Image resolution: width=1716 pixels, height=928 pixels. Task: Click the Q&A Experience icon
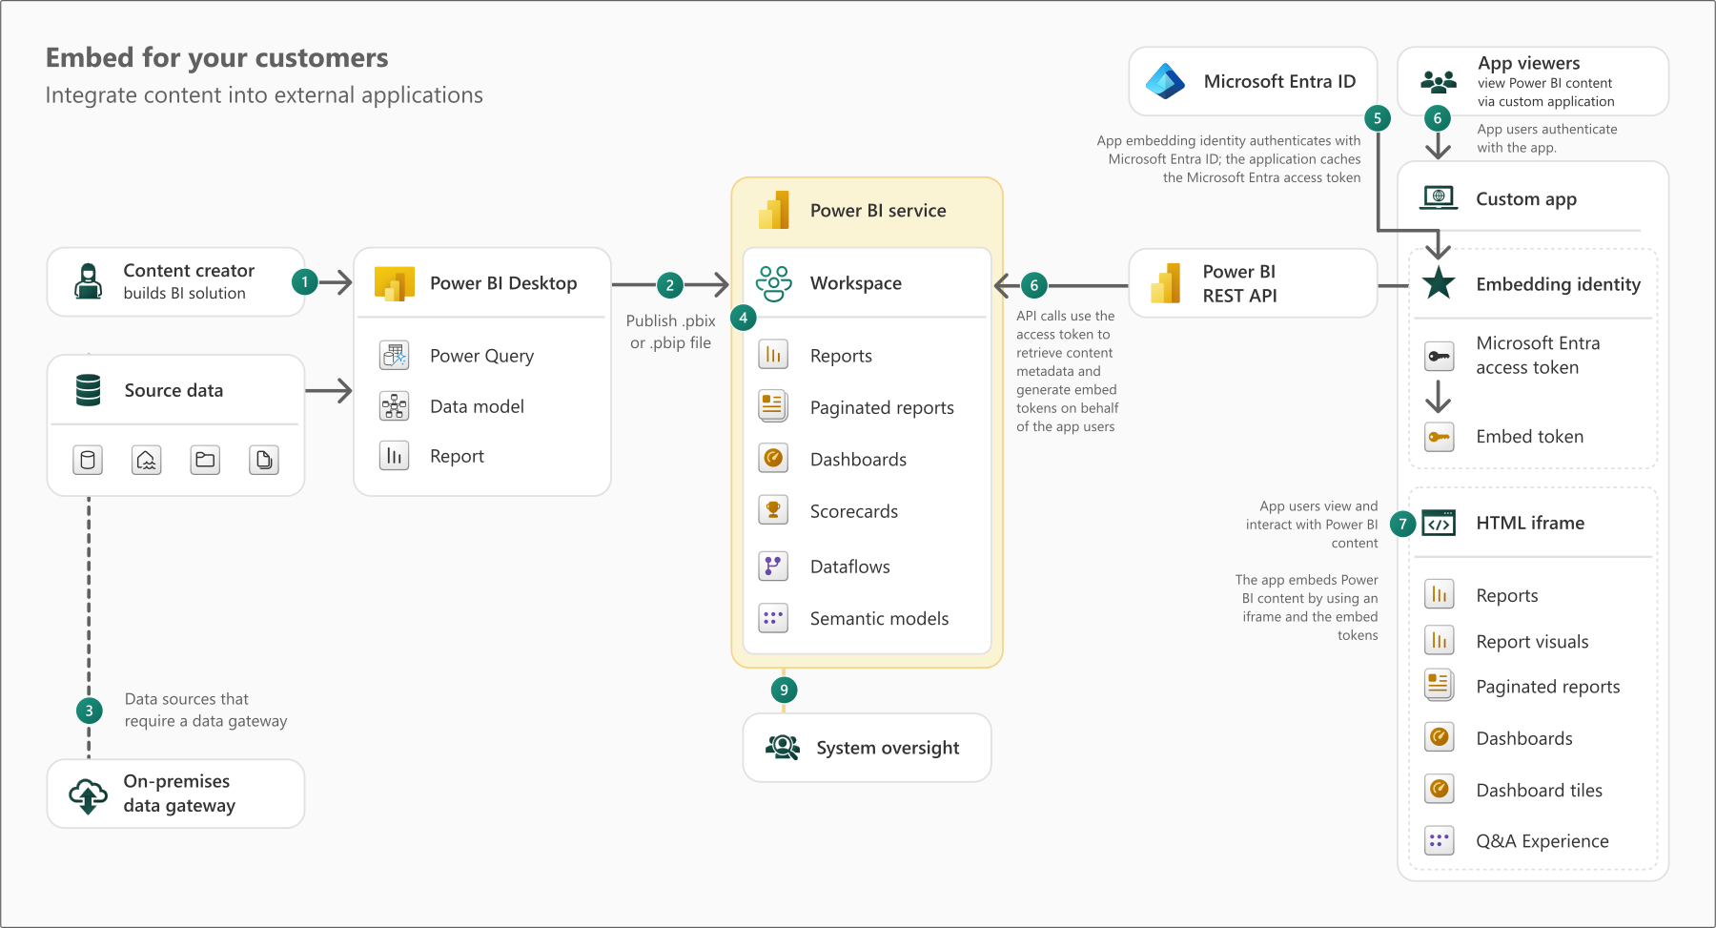tap(1440, 840)
